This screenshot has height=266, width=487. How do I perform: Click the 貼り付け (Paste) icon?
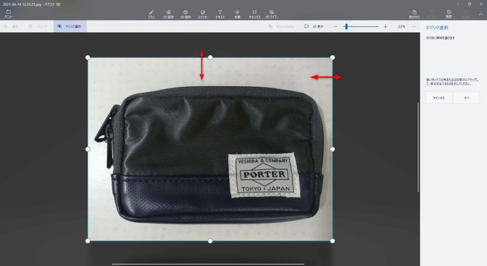pos(414,14)
